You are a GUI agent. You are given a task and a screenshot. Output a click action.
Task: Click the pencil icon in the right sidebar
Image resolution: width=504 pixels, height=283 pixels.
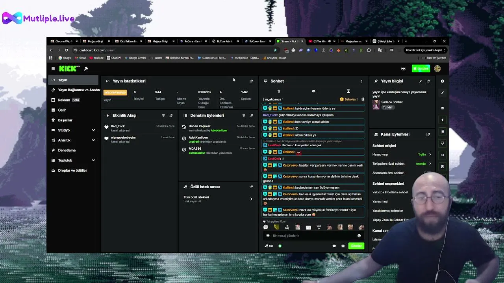(442, 93)
